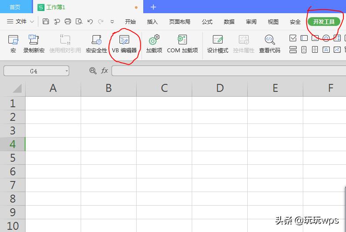346x232 pixels.
Task: Open the 审阅 tab
Action: click(251, 22)
